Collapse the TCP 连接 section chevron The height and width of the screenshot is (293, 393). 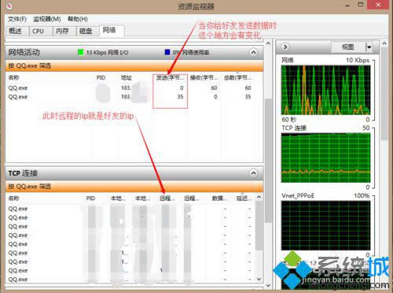[253, 173]
